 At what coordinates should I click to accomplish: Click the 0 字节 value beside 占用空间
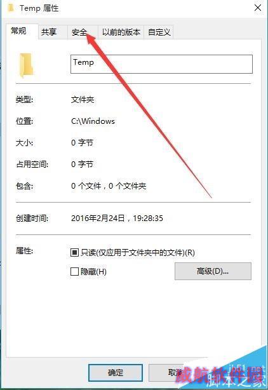(82, 164)
